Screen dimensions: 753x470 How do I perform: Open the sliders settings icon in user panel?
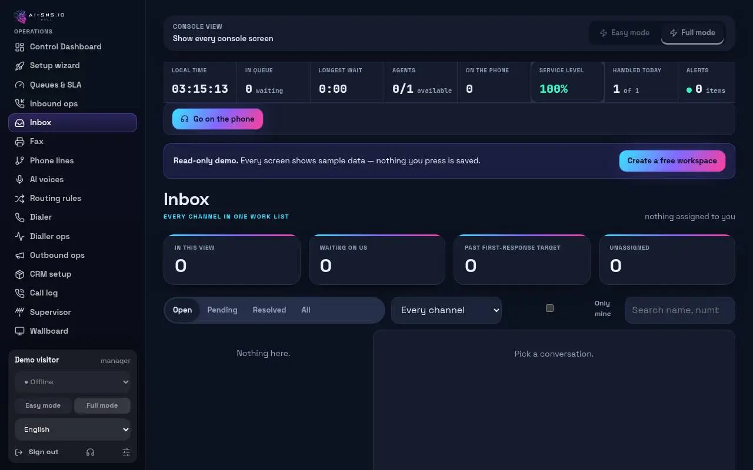coord(126,452)
